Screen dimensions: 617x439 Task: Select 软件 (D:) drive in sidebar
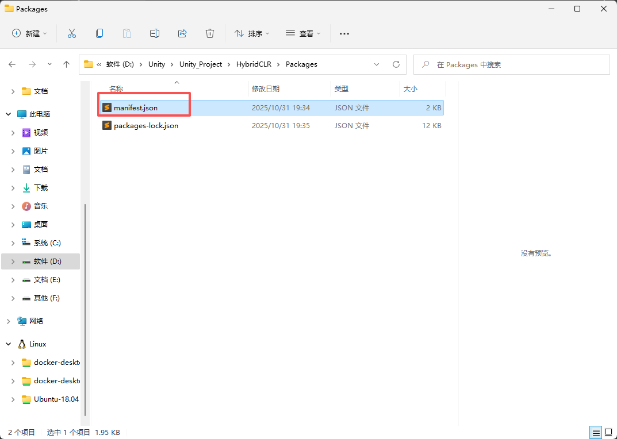41,261
